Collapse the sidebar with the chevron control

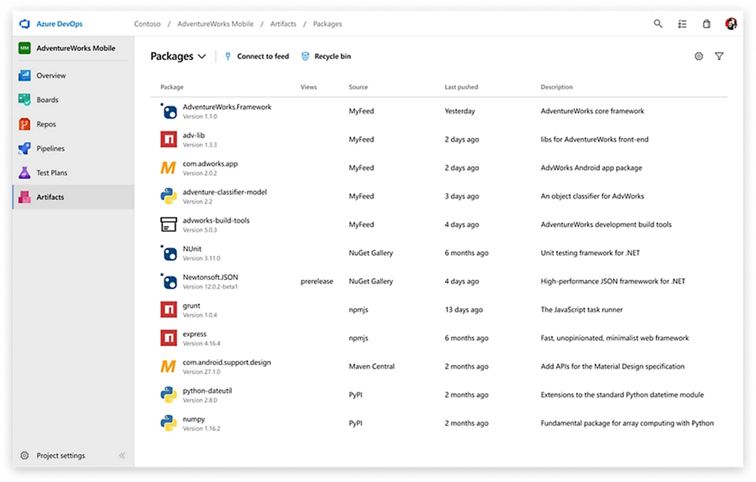point(122,455)
